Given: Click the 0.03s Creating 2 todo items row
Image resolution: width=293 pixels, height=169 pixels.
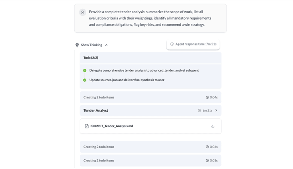Looking at the screenshot, I should (x=150, y=160).
